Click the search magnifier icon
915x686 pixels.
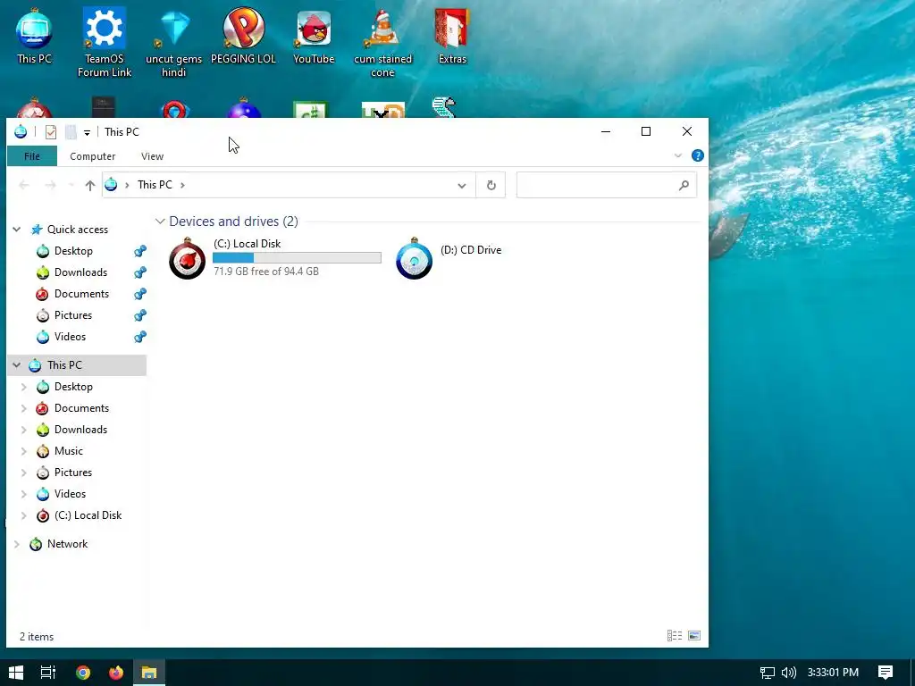pyautogui.click(x=684, y=185)
